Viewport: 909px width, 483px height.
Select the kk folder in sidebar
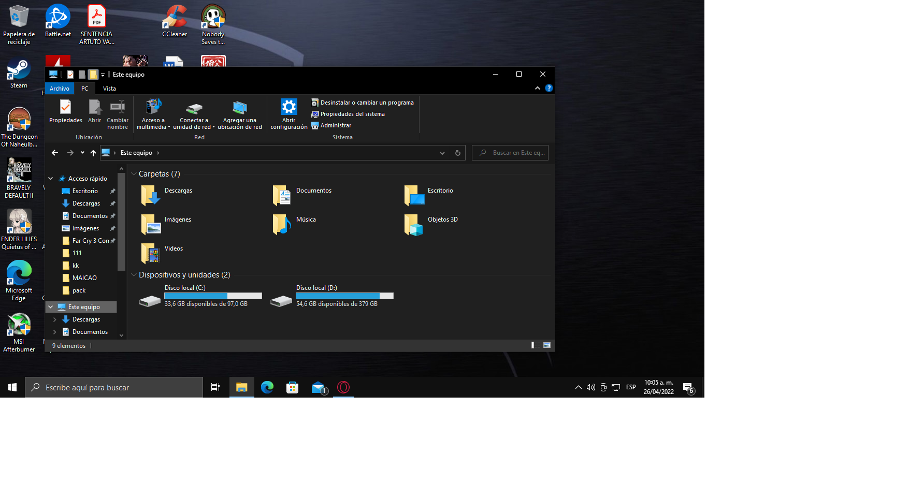[x=76, y=266]
